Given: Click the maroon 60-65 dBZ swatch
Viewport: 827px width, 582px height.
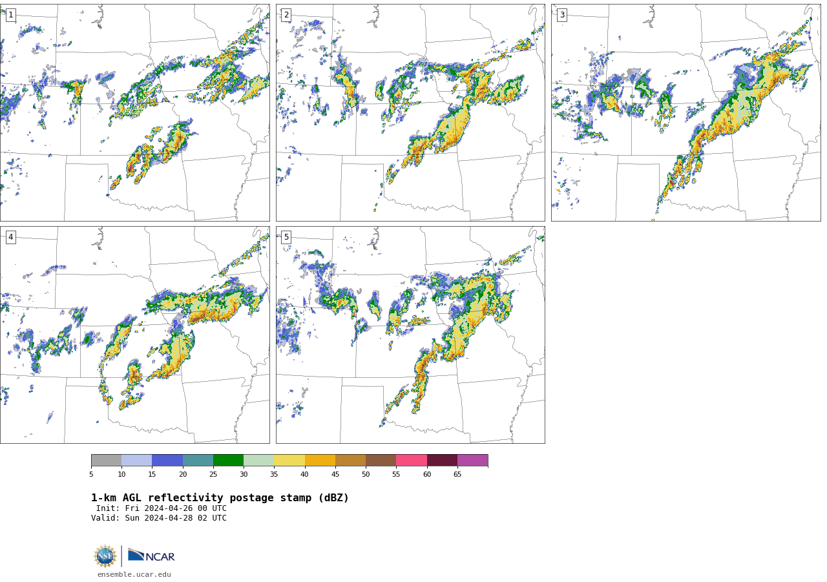Looking at the screenshot, I should [442, 460].
